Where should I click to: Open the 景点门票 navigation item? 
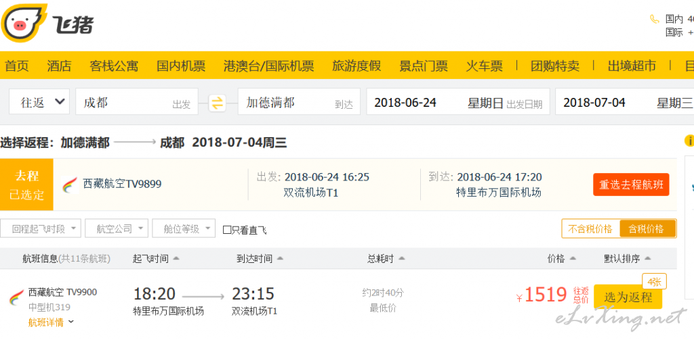point(424,66)
